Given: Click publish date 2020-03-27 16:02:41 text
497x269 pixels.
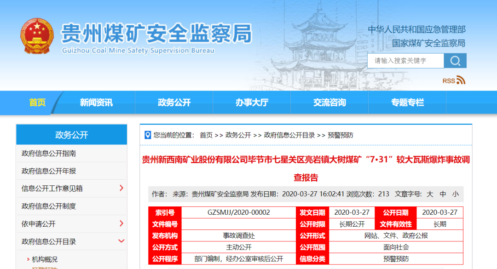Looking at the screenshot, I should pyautogui.click(x=313, y=194).
